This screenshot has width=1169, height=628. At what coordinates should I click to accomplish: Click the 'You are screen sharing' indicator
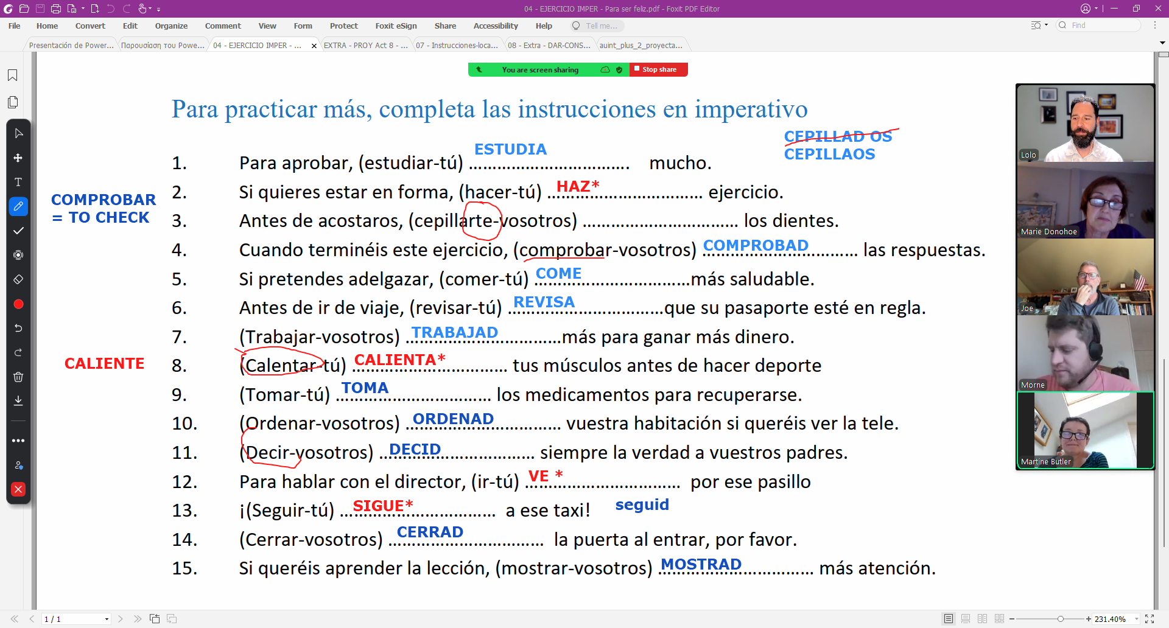click(x=540, y=70)
